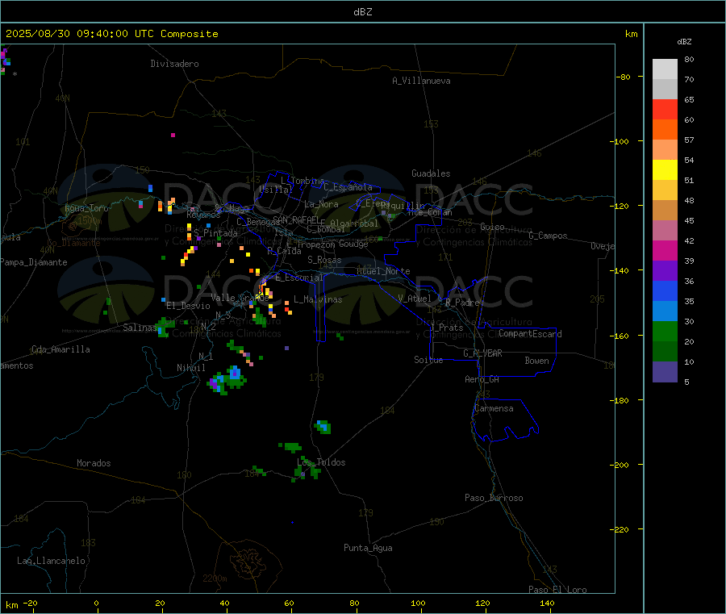Click the green 20 dBZ legend swatch
Screen dimensions: 726x614
click(x=665, y=331)
